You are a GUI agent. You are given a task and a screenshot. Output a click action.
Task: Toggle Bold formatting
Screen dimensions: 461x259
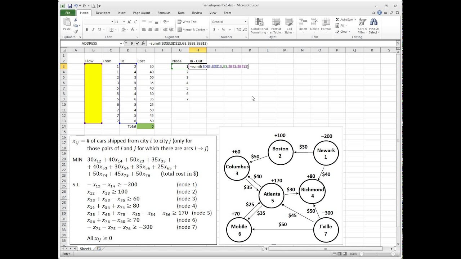click(x=87, y=30)
